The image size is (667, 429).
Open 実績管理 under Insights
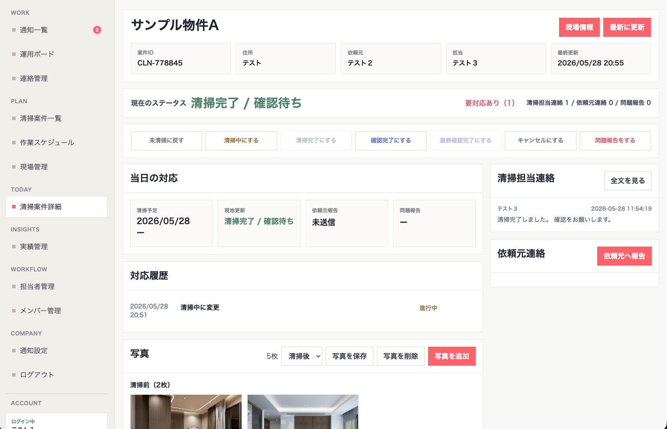(x=56, y=247)
